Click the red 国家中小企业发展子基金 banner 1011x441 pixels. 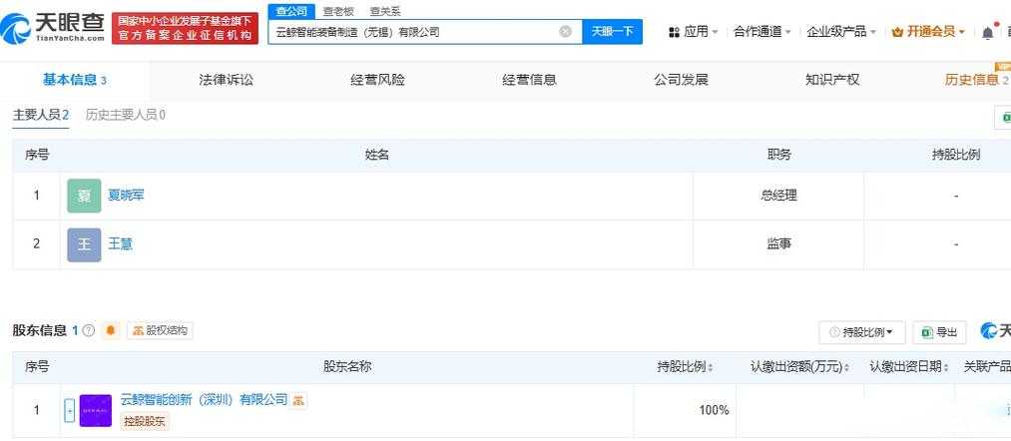[185, 28]
